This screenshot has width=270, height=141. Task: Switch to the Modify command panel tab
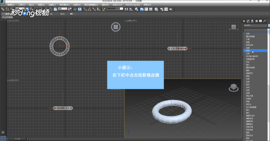click(x=248, y=21)
